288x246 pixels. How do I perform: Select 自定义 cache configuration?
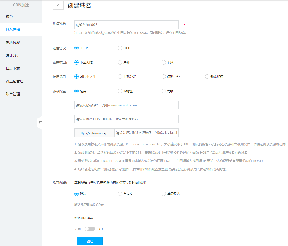tap(120, 194)
